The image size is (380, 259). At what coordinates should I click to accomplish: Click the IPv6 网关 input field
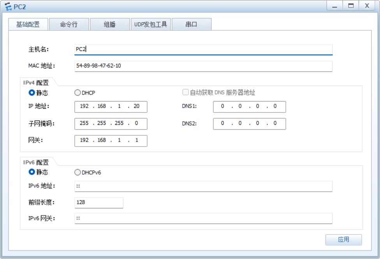203,218
